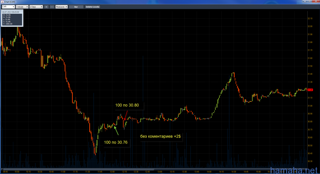Open the PriceLevel dropdown
Screen dimensions: 320x174
point(61,7)
